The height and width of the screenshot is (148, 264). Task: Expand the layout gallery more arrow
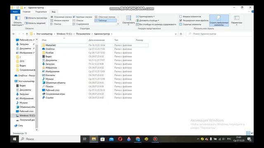click(x=118, y=24)
